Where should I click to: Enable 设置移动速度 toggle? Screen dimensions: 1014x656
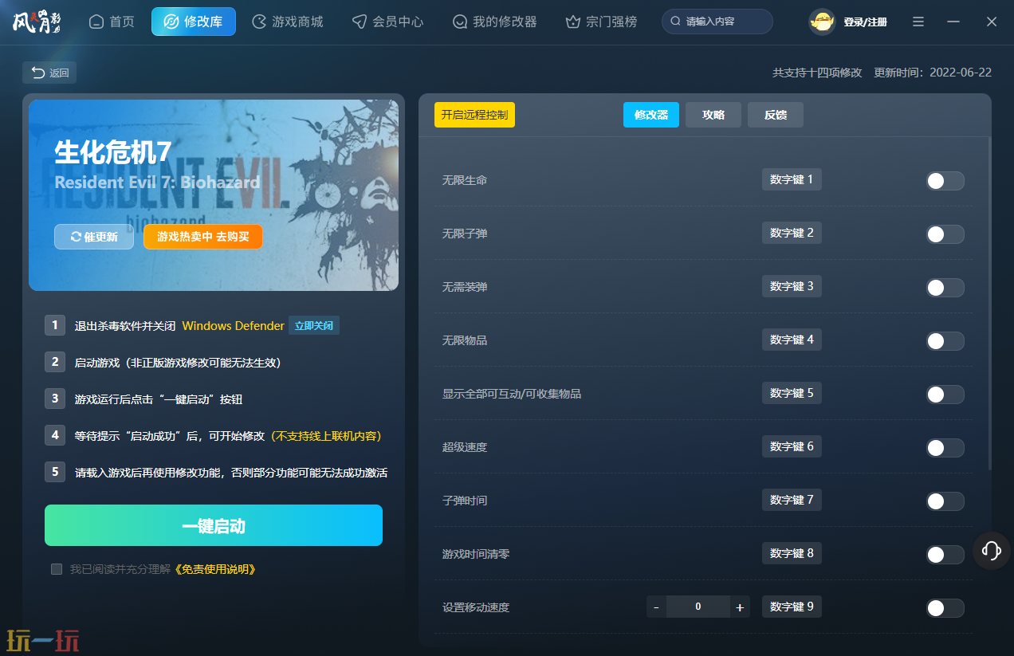945,608
